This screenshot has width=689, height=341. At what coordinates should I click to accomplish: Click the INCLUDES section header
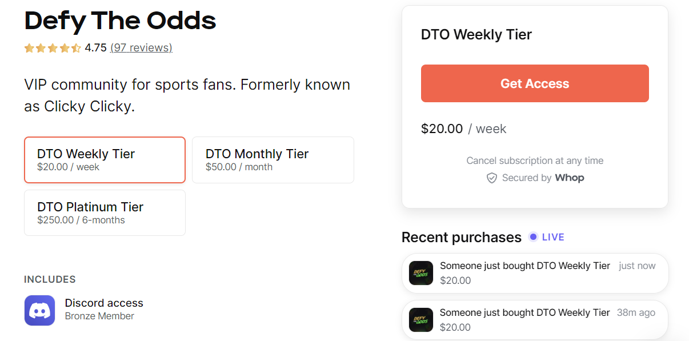point(50,279)
